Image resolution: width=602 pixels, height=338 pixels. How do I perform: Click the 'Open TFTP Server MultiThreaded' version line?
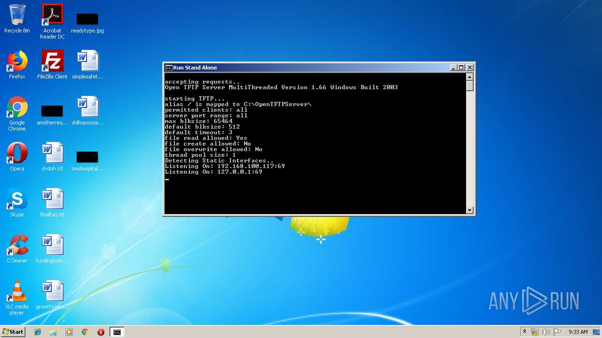(281, 87)
